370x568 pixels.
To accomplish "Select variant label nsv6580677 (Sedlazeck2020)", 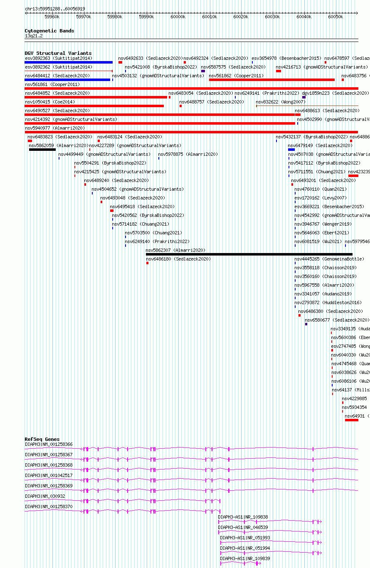I will pos(337,320).
